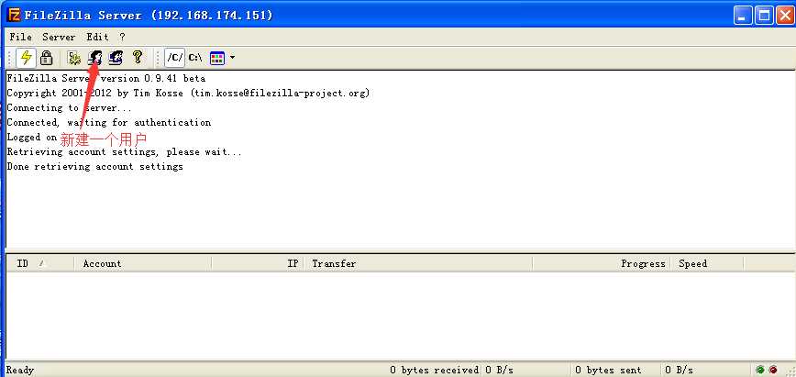Click the FileZilla logo in title bar
Screen dimensions: 796x377
click(14, 15)
